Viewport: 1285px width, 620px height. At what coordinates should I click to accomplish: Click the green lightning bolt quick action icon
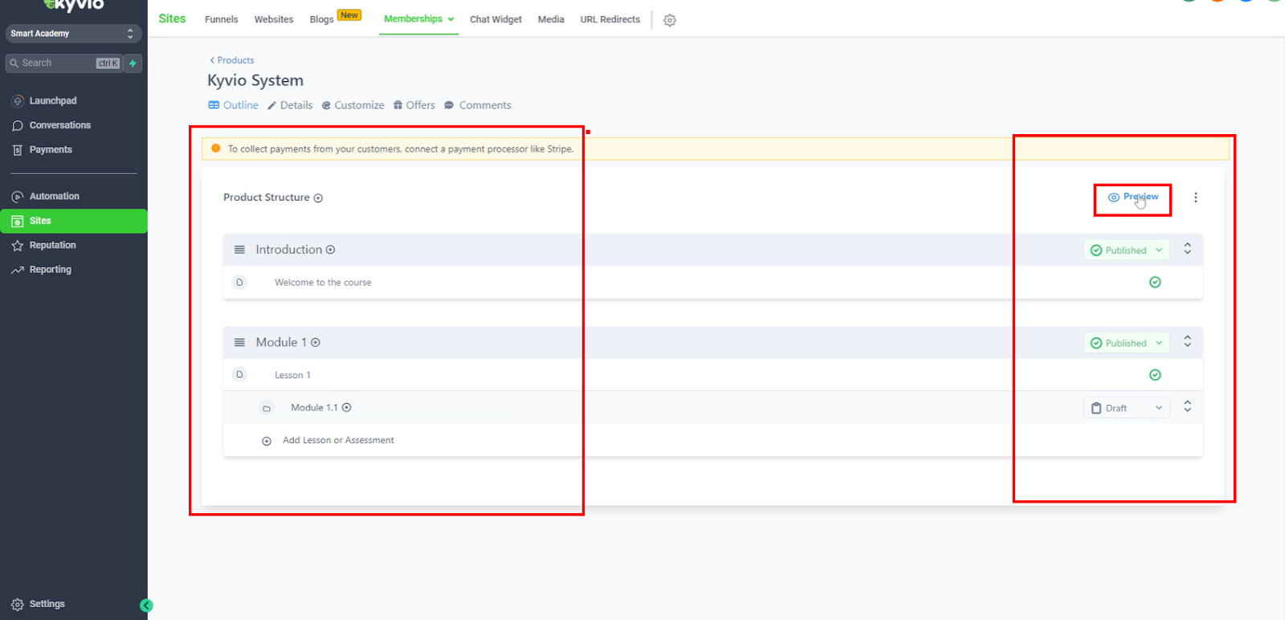click(x=133, y=63)
